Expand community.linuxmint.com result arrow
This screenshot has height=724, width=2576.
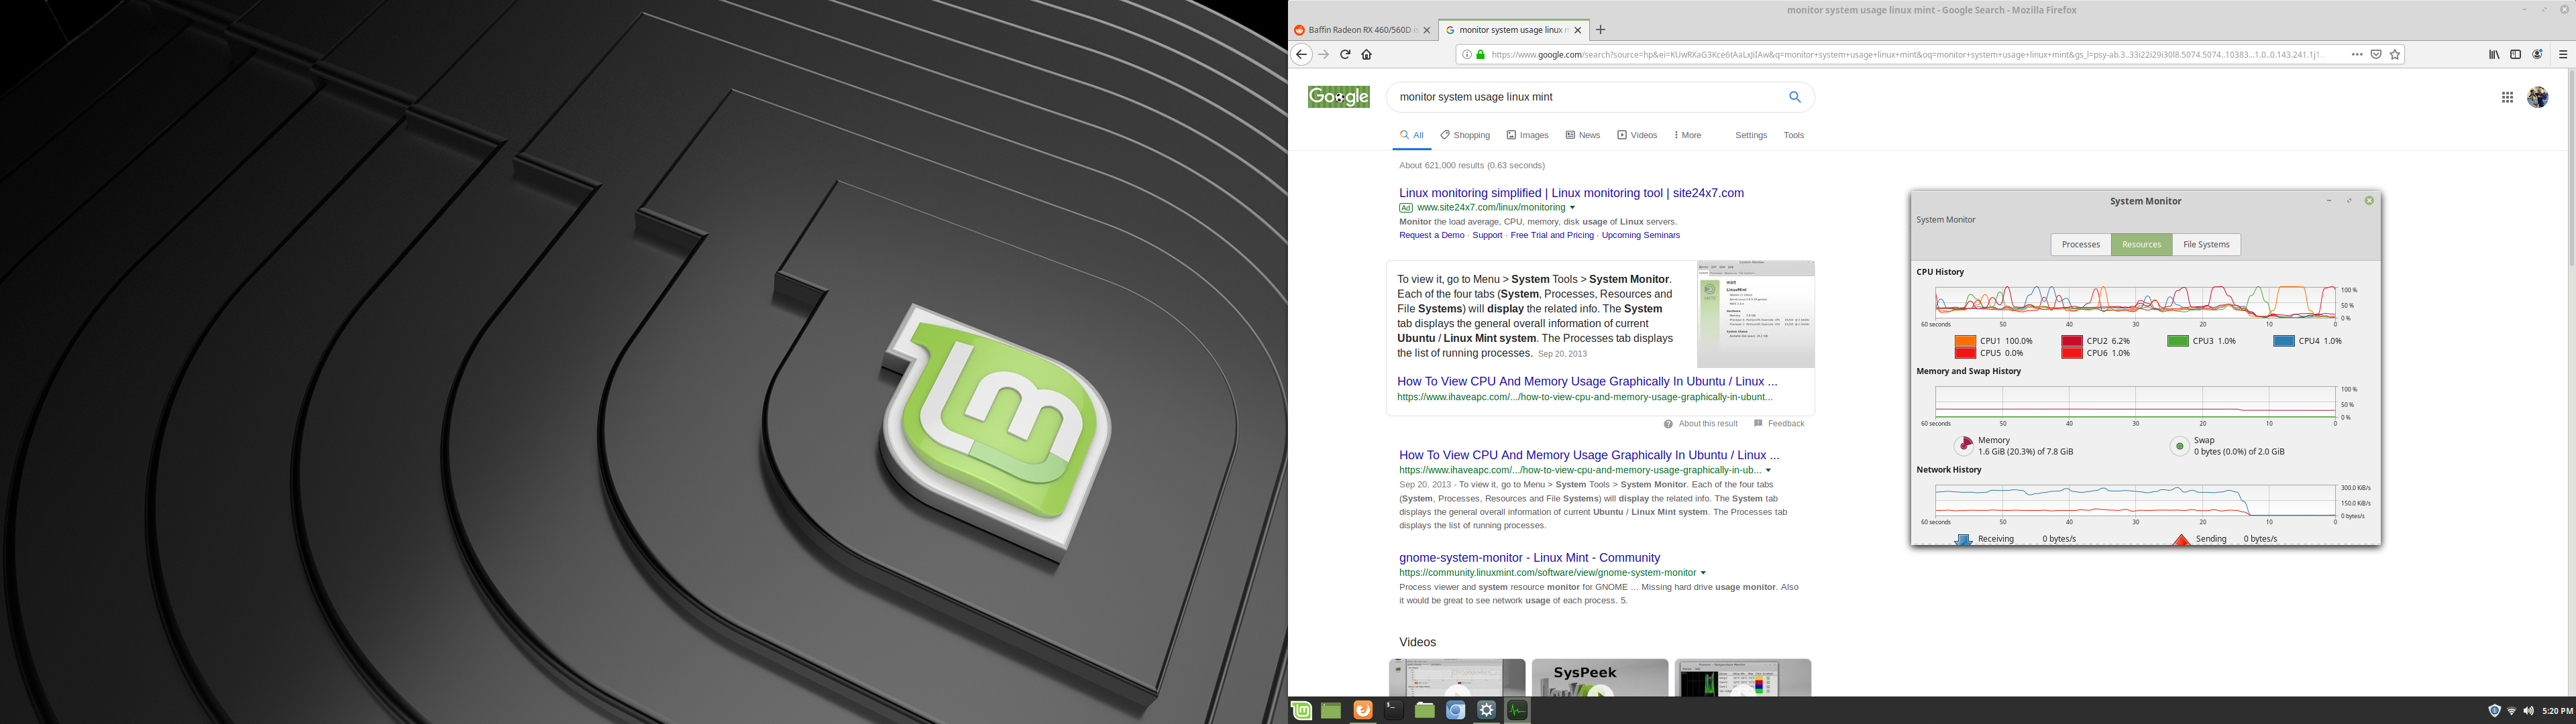pos(1703,573)
